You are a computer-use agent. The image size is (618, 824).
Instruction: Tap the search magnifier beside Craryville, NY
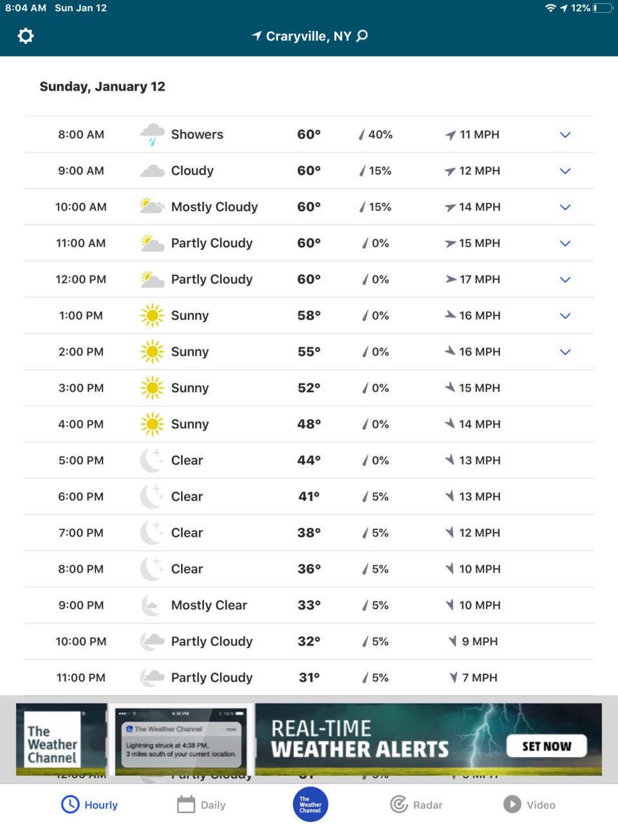[x=362, y=35]
